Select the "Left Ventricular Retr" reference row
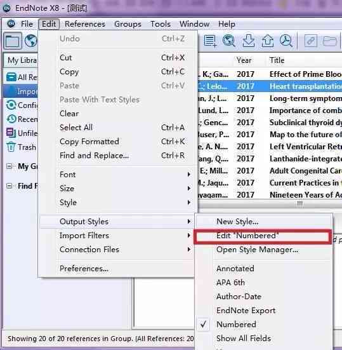Screen dimensions: 342x350 [270, 147]
